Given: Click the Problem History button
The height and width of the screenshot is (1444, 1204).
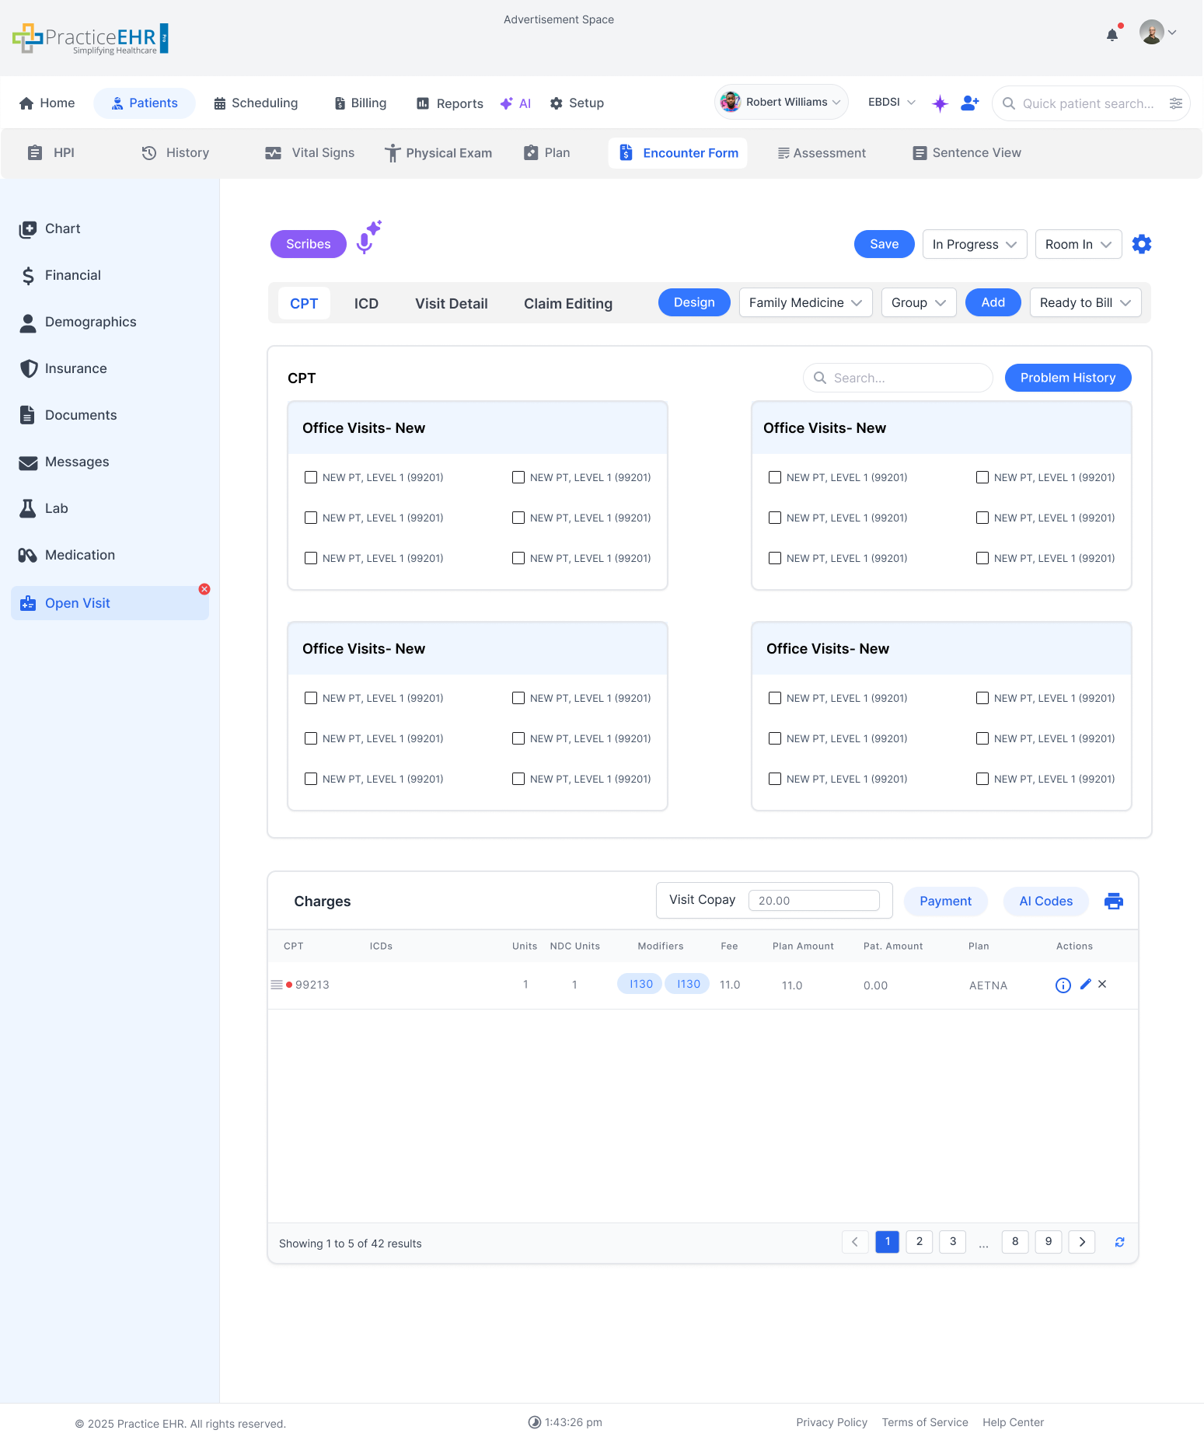Looking at the screenshot, I should click(1067, 378).
